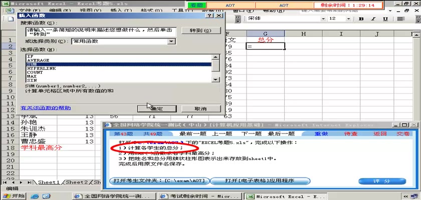Screen dimensions: 421x200
Task: Select cell containing 朱训杰
Action: [38, 128]
